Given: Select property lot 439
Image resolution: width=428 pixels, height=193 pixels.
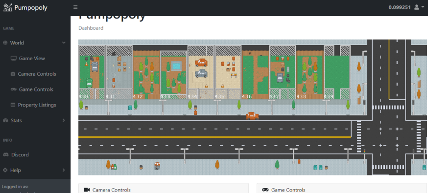Looking at the screenshot, I should 337,72.
